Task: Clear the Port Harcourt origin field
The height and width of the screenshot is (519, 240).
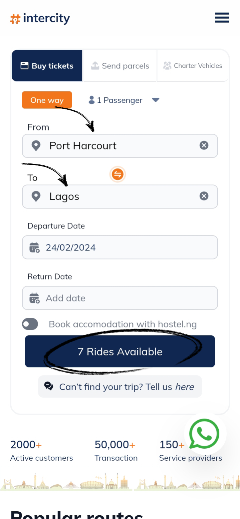Action: (x=204, y=145)
